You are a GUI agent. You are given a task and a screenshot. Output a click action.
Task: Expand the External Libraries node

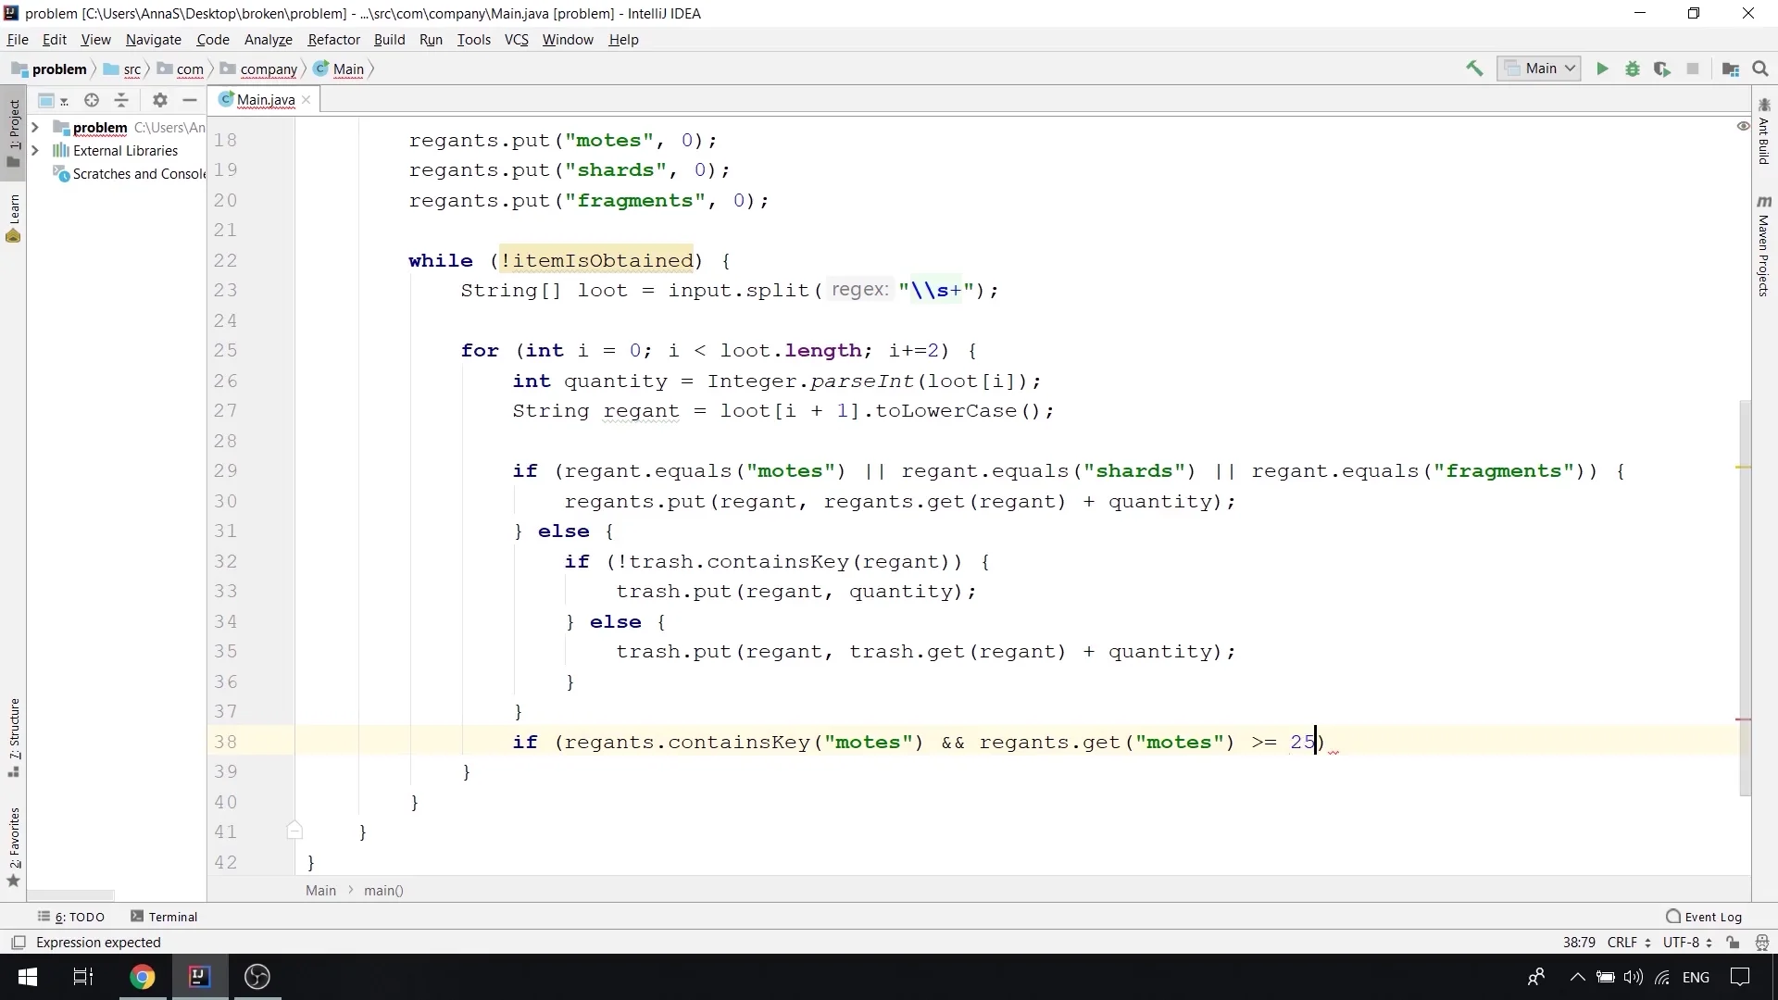(x=35, y=150)
